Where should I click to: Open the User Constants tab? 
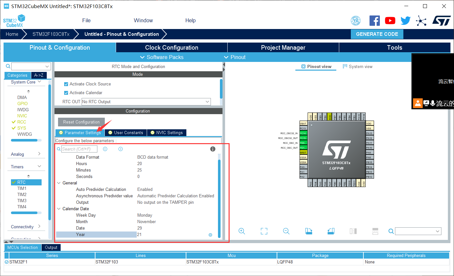point(125,133)
